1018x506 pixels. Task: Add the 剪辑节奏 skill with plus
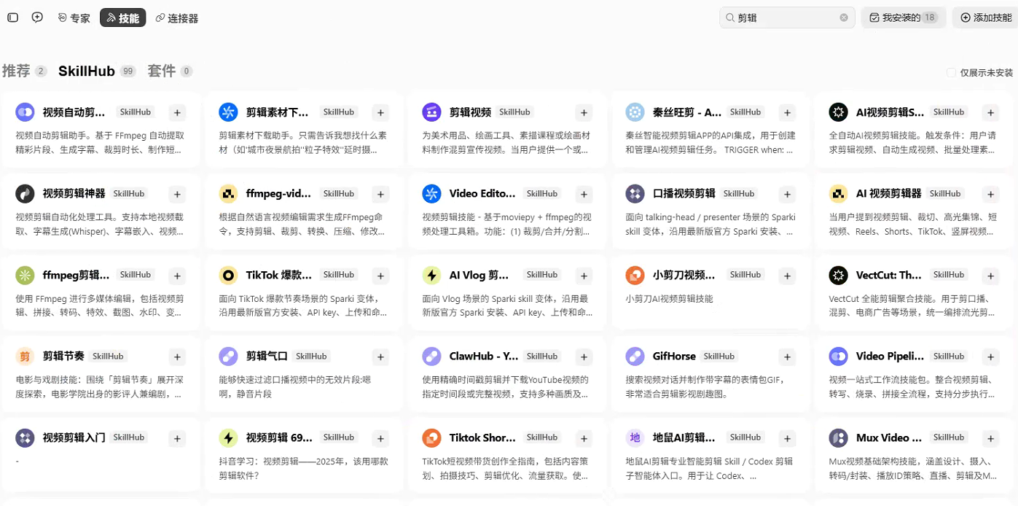[177, 357]
